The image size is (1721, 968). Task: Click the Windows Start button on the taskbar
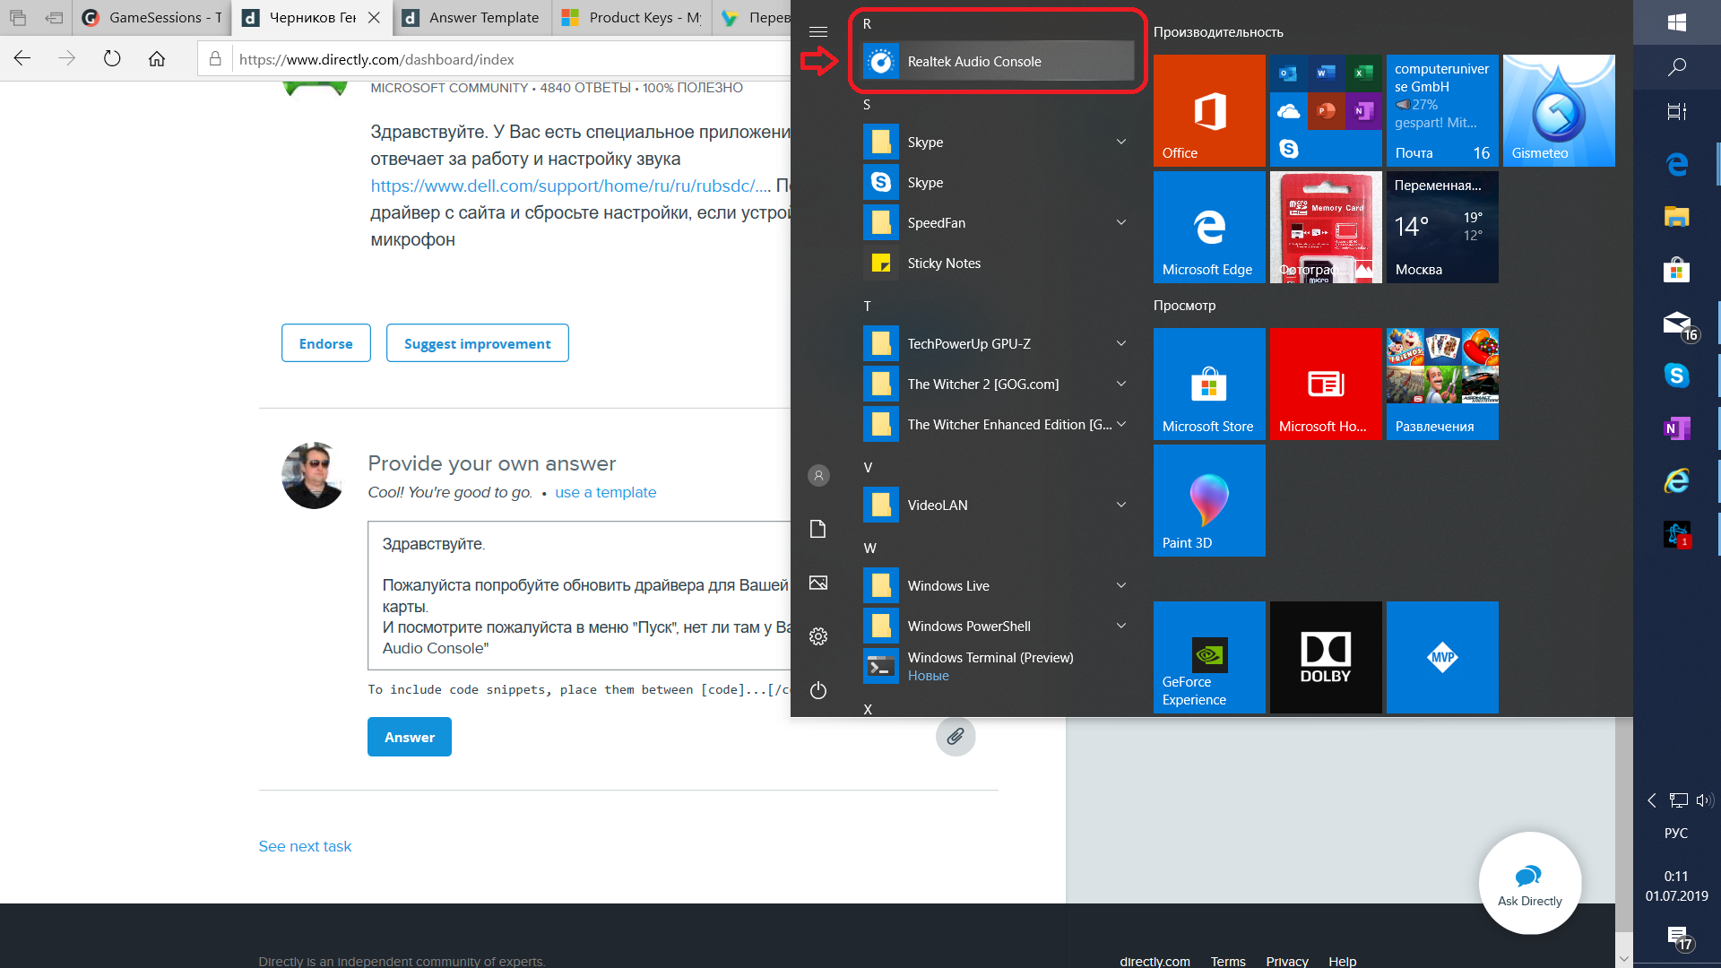click(1677, 22)
